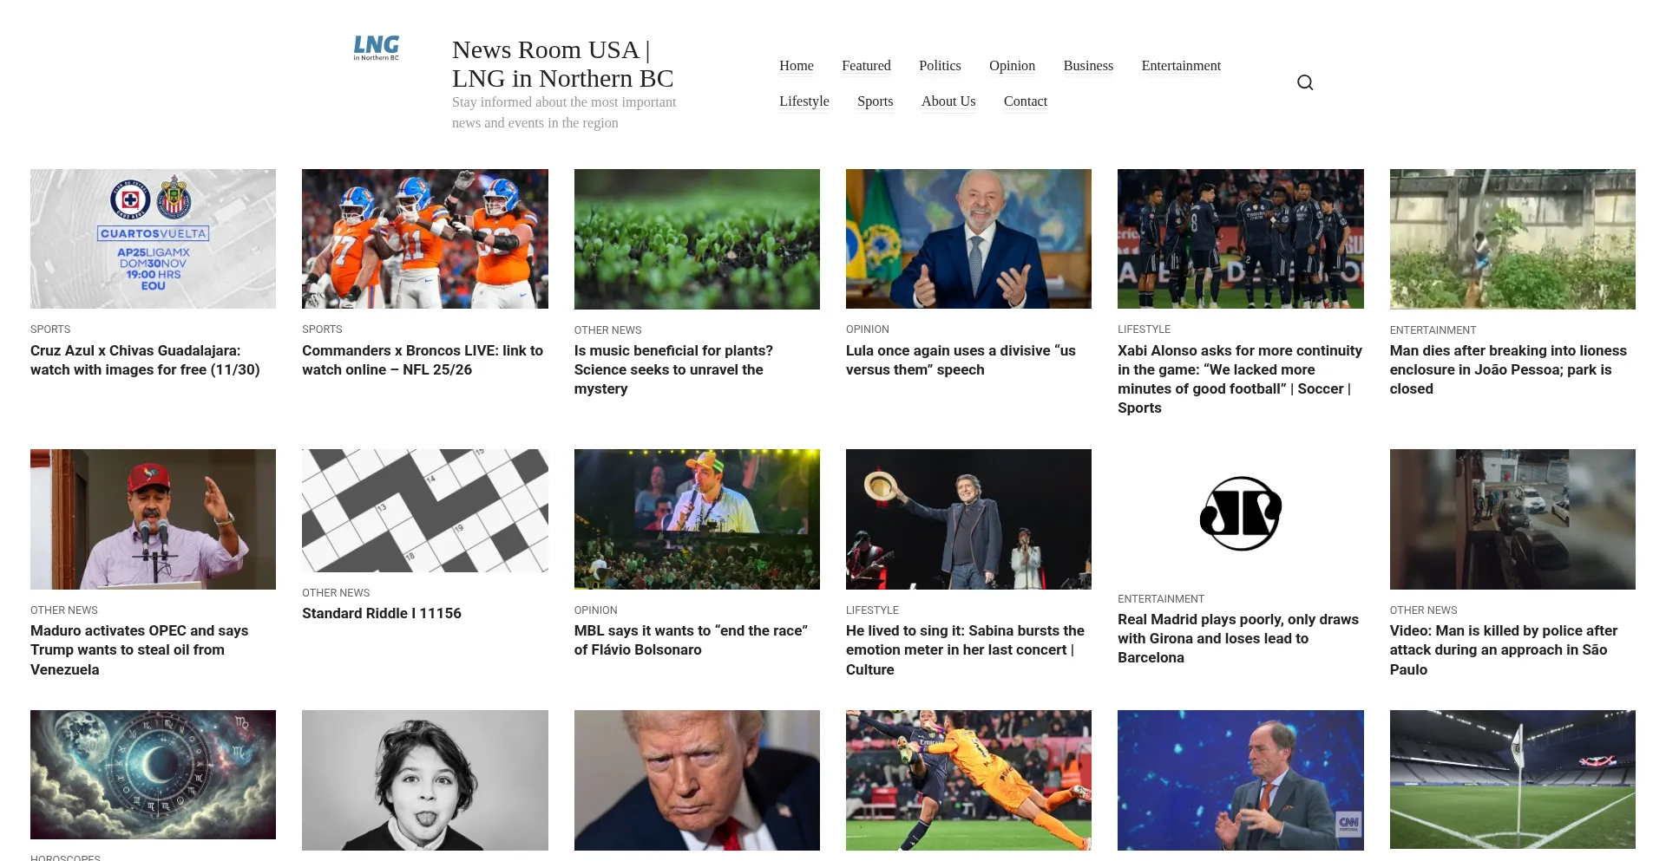Select the Opinion navigation link
1666x861 pixels.
(x=1012, y=66)
